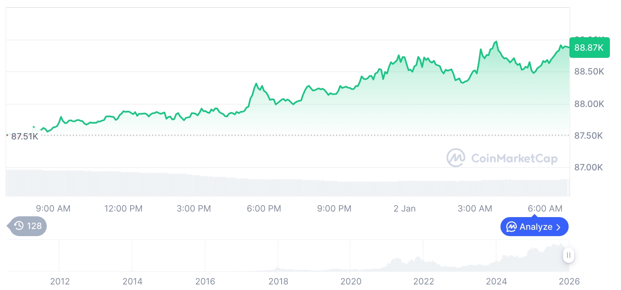This screenshot has height=290, width=621.
Task: Expand Analyze using its right chevron arrow
Action: tap(559, 227)
